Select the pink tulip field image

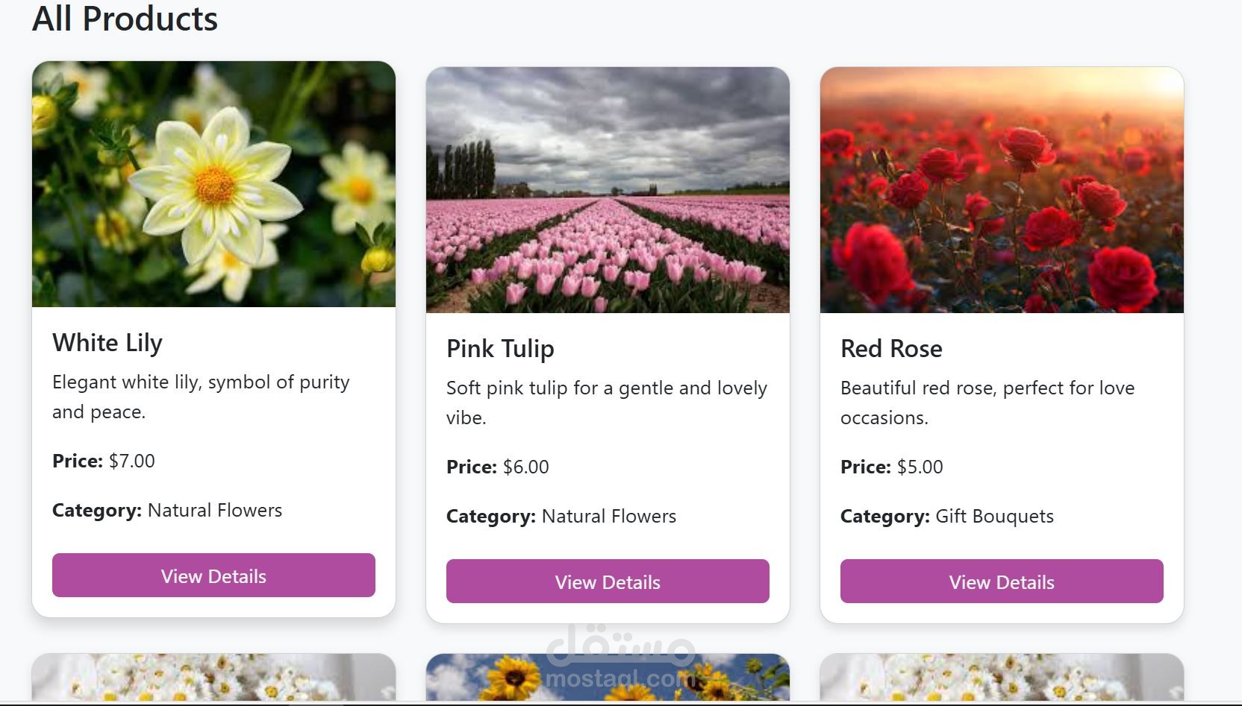(608, 190)
